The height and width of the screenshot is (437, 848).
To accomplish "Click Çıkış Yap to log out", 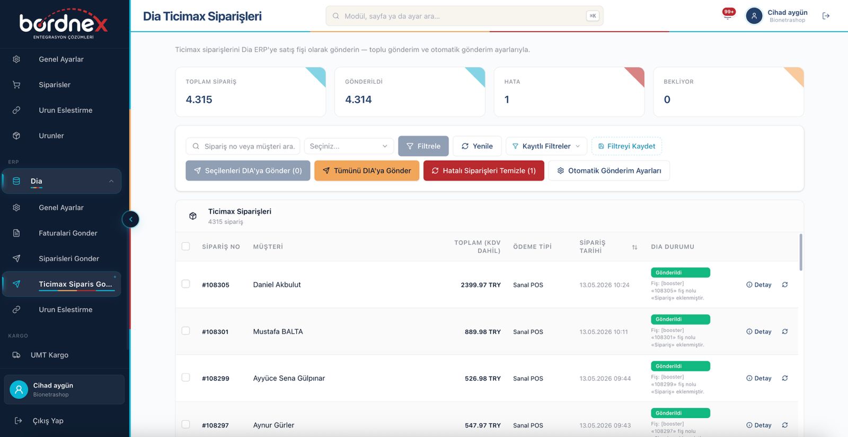I will pos(48,421).
